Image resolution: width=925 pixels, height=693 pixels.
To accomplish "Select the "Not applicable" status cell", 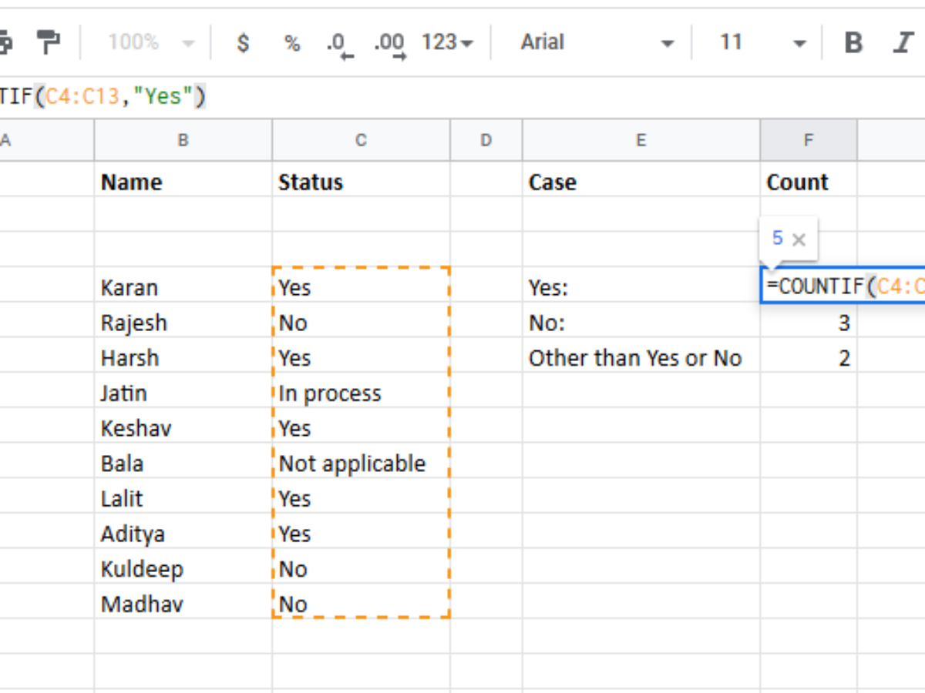I will coord(360,464).
